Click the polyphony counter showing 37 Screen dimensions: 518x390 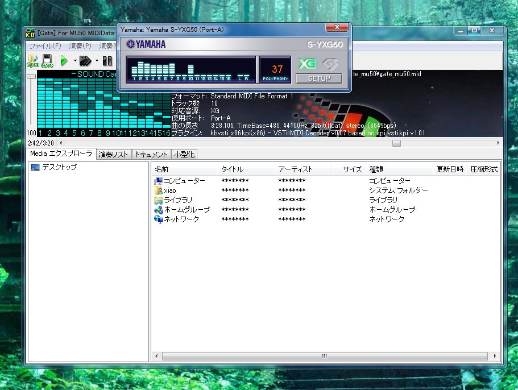pyautogui.click(x=276, y=69)
